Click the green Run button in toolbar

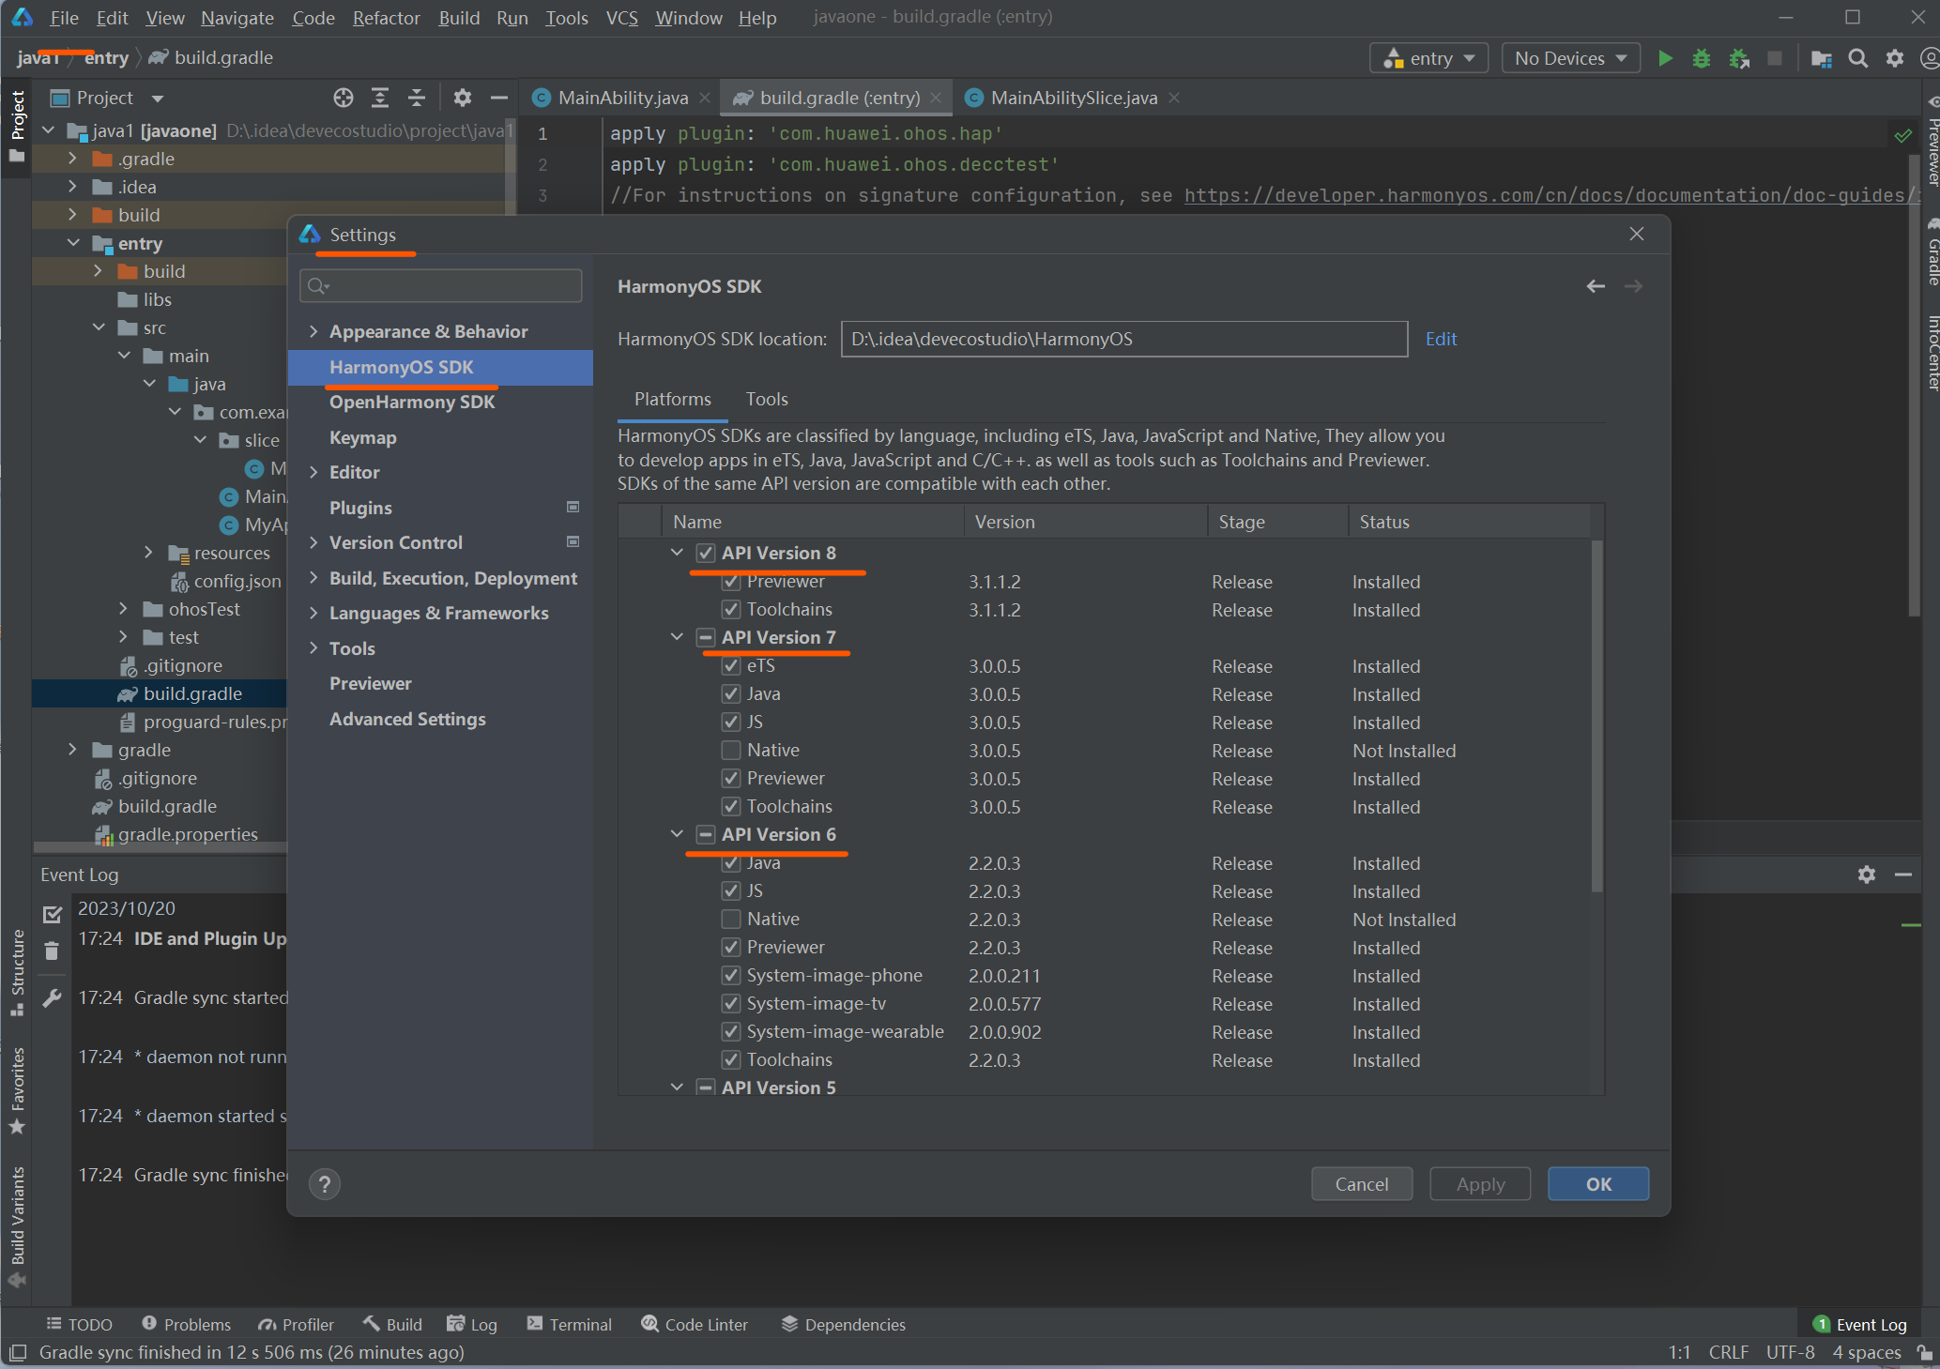point(1665,58)
